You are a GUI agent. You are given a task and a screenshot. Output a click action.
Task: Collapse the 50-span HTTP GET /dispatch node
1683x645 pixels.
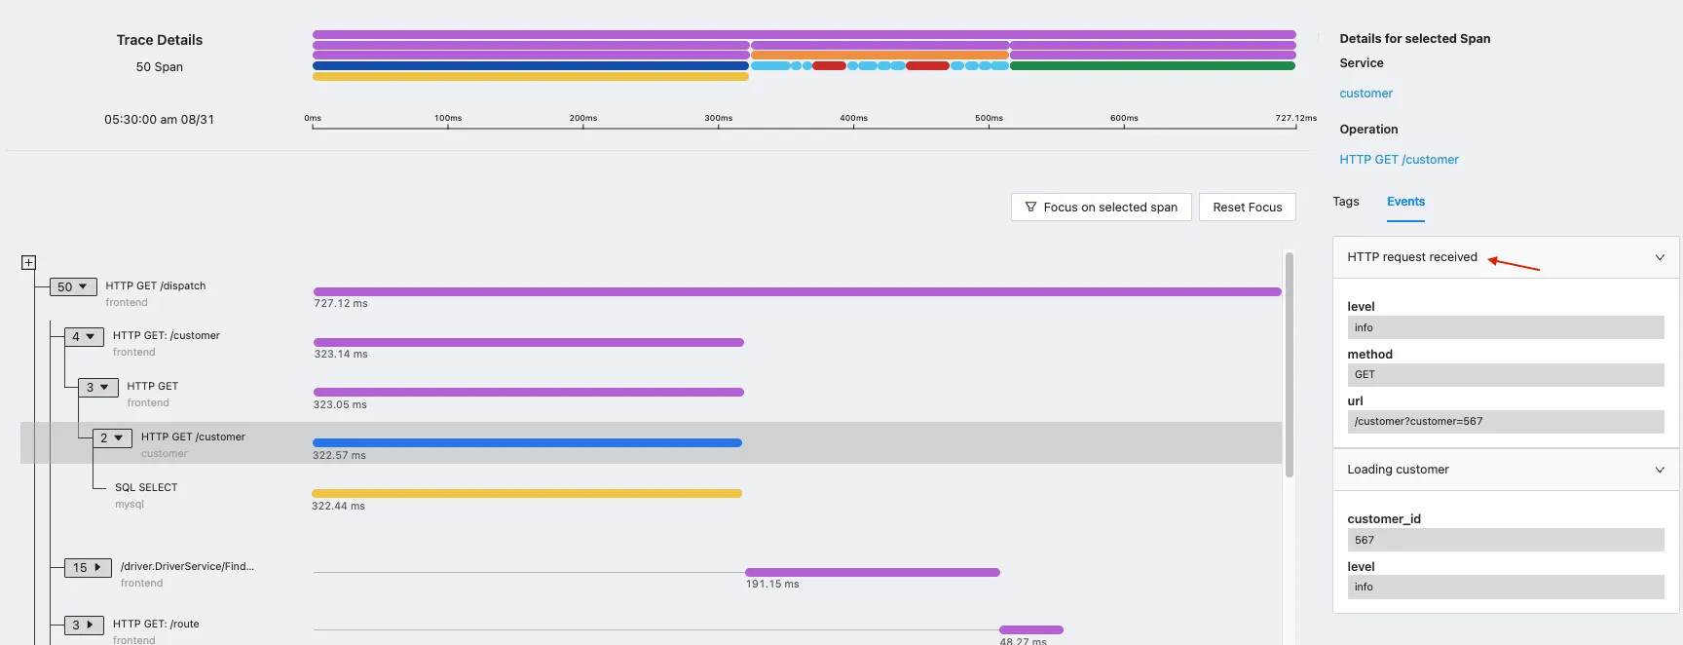pyautogui.click(x=73, y=286)
